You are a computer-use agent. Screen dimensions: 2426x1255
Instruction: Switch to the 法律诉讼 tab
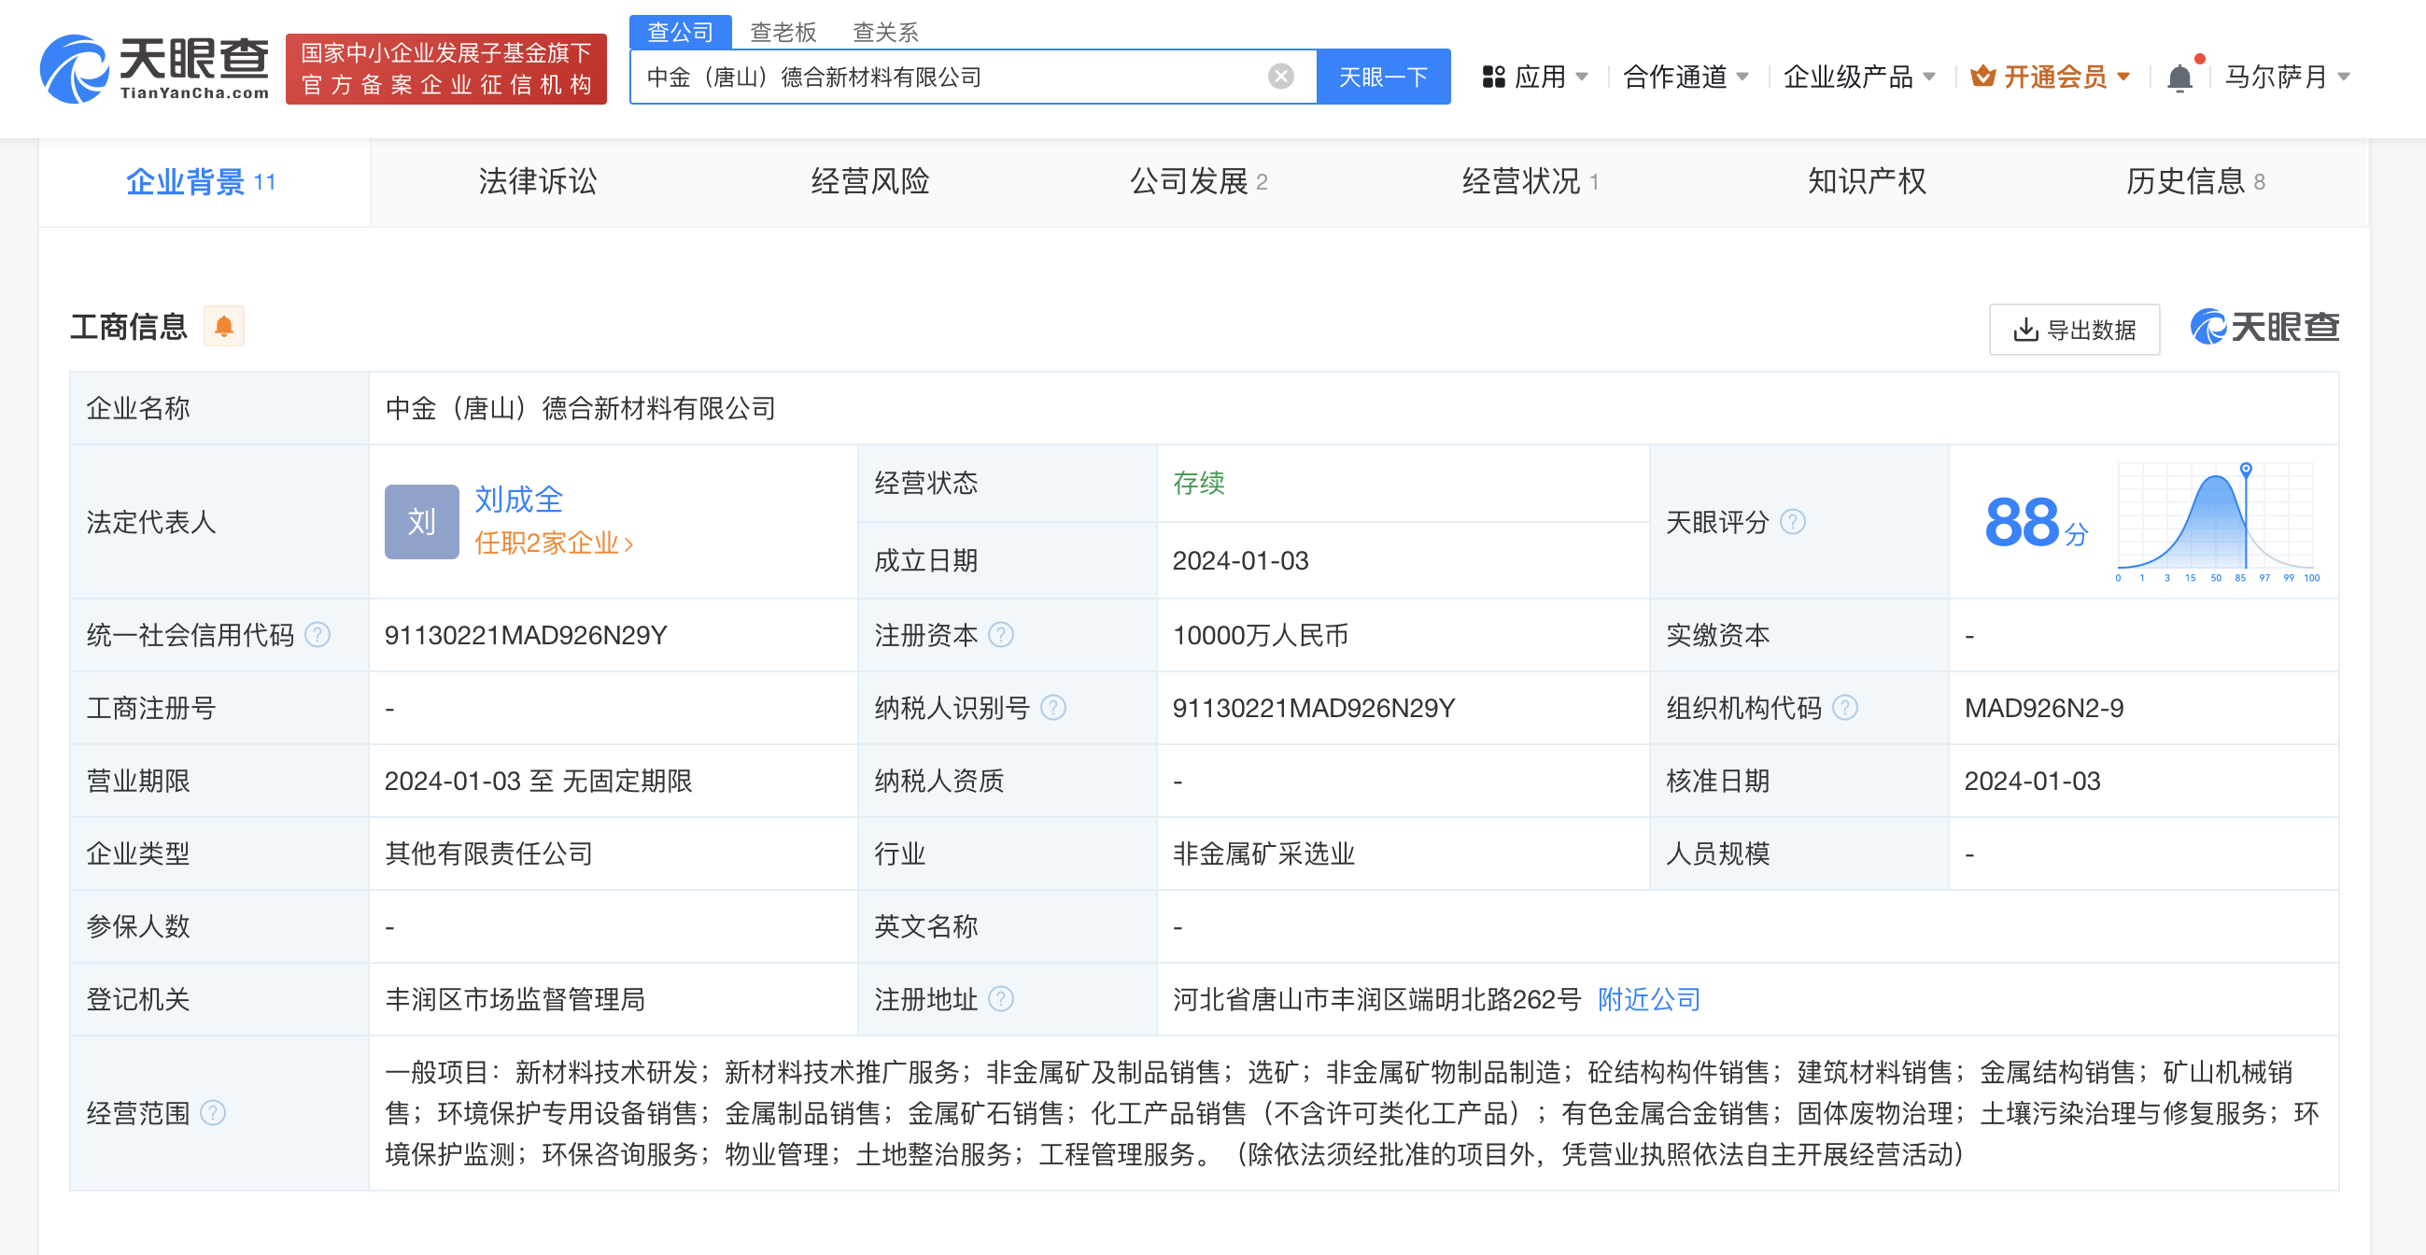click(x=537, y=182)
